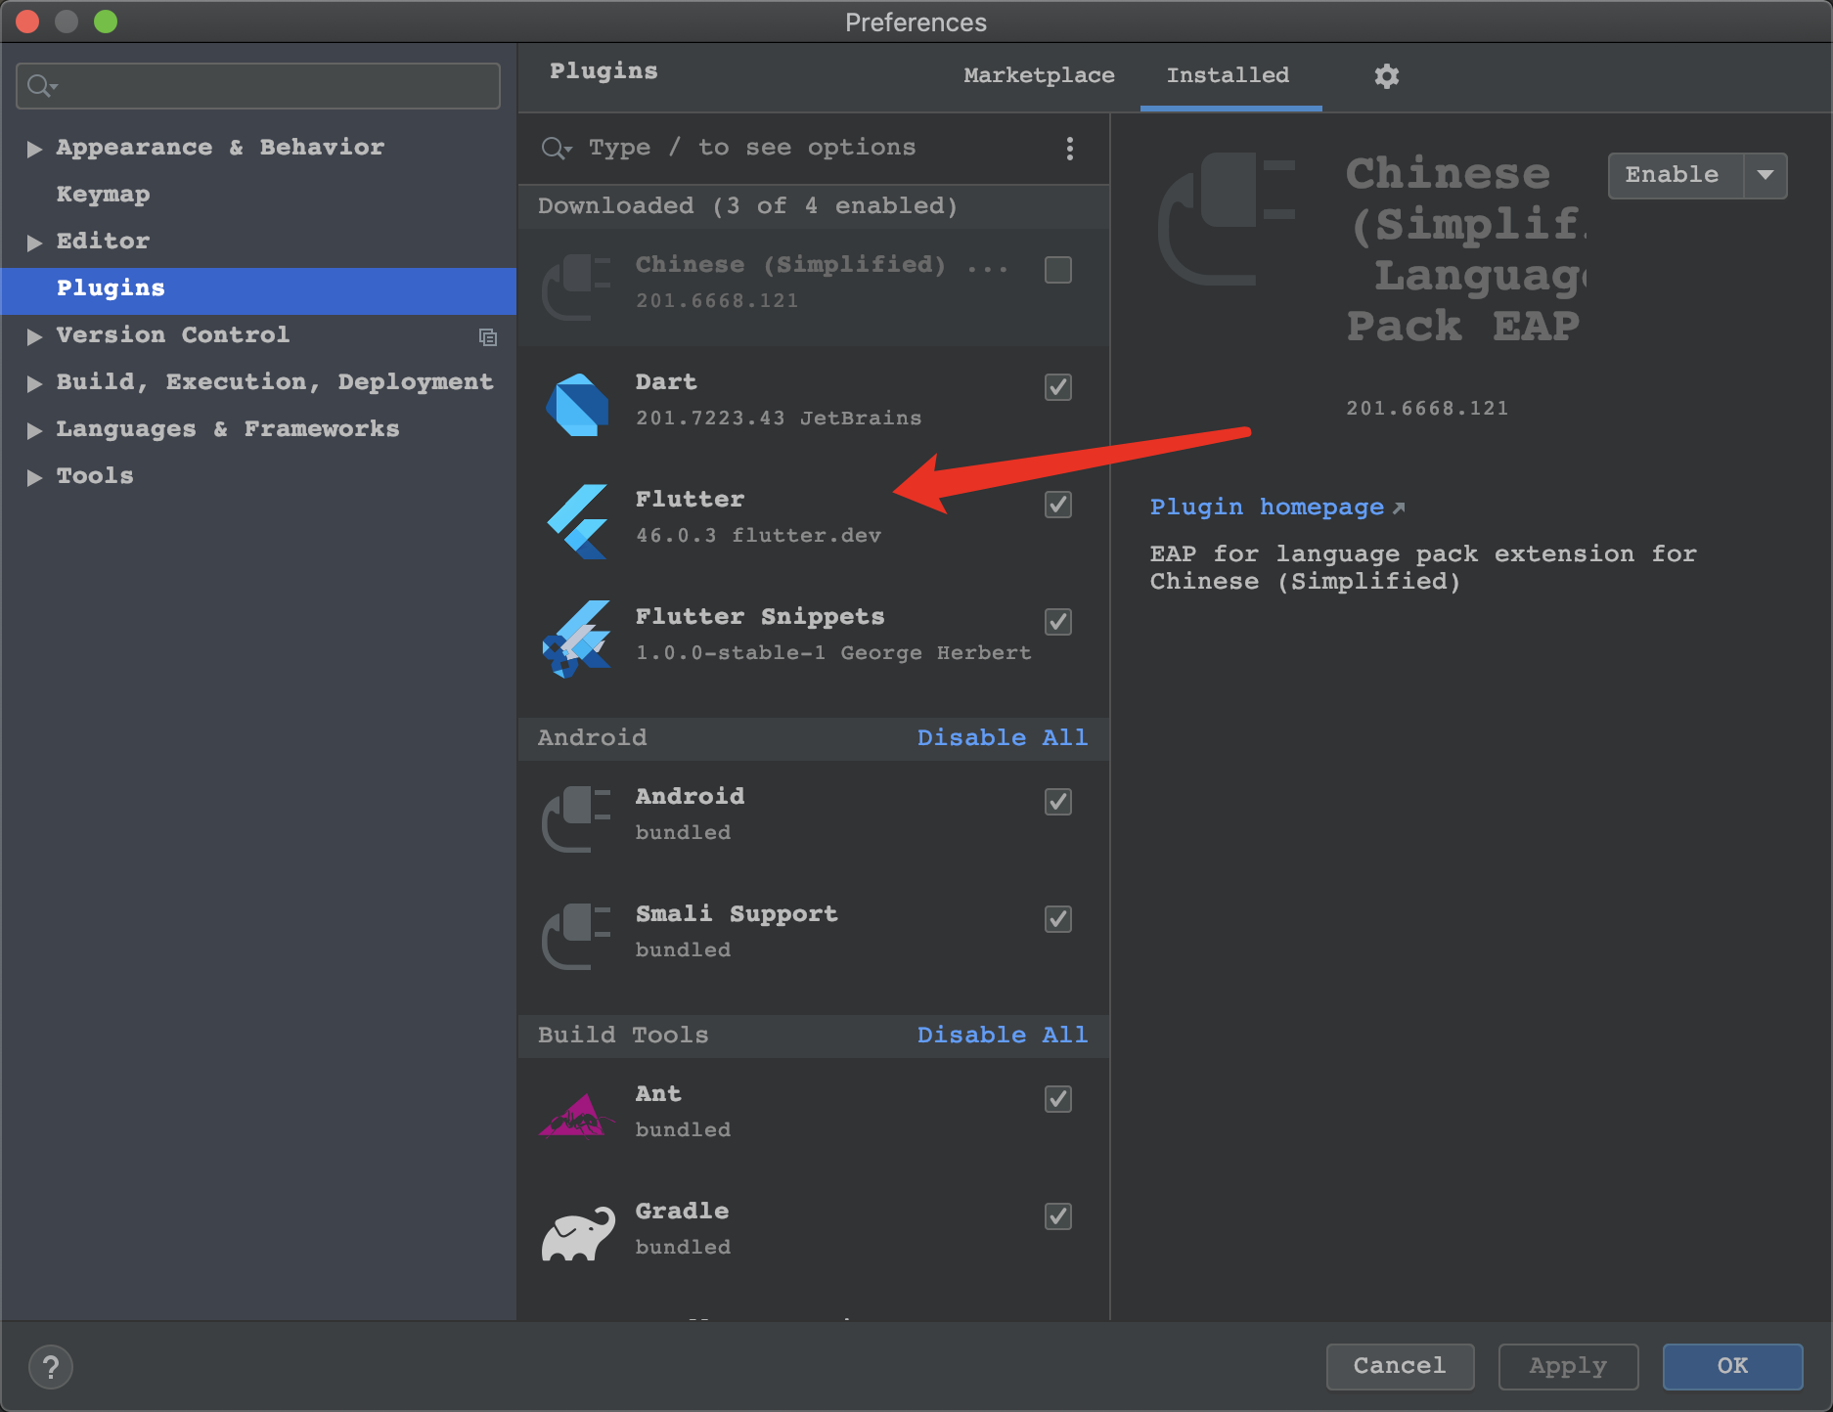Select the Flutter Snippets plugin name
This screenshot has height=1412, width=1833.
(x=760, y=617)
